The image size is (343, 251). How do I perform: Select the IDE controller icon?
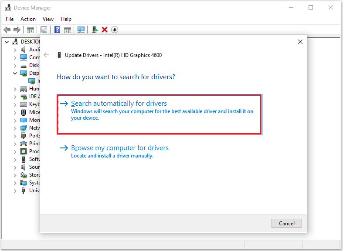tap(24, 97)
